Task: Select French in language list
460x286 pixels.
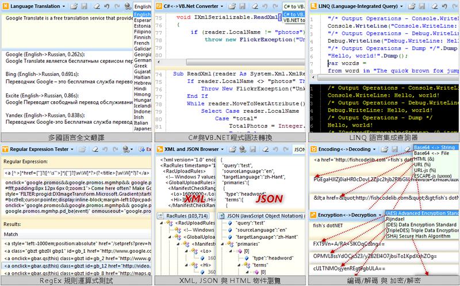Action: pos(142,43)
